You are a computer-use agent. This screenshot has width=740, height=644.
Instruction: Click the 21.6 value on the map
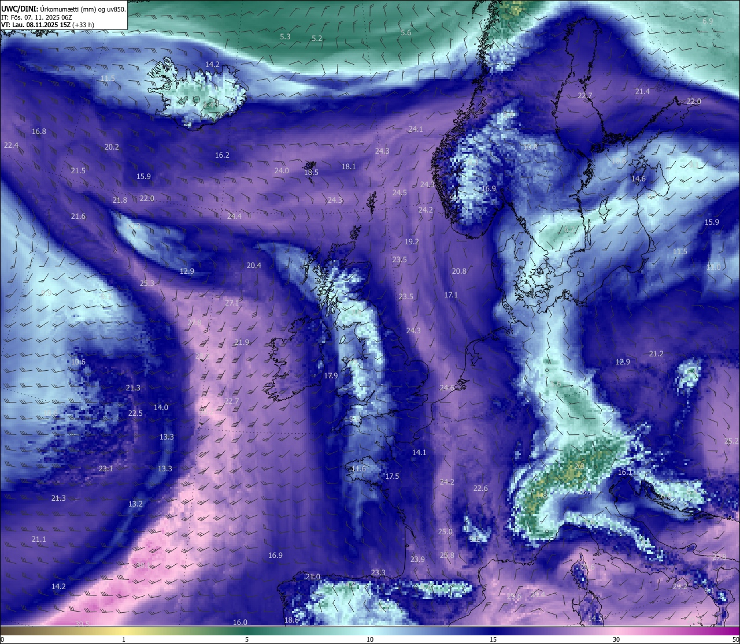78,217
